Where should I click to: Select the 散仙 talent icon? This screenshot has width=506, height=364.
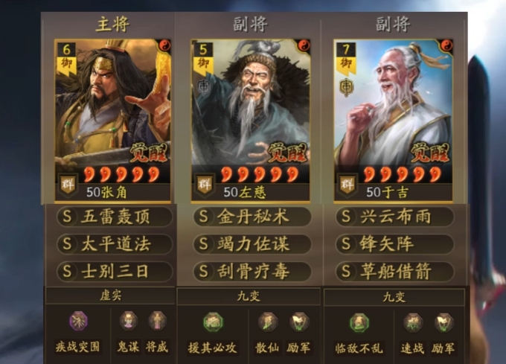[x=268, y=322]
